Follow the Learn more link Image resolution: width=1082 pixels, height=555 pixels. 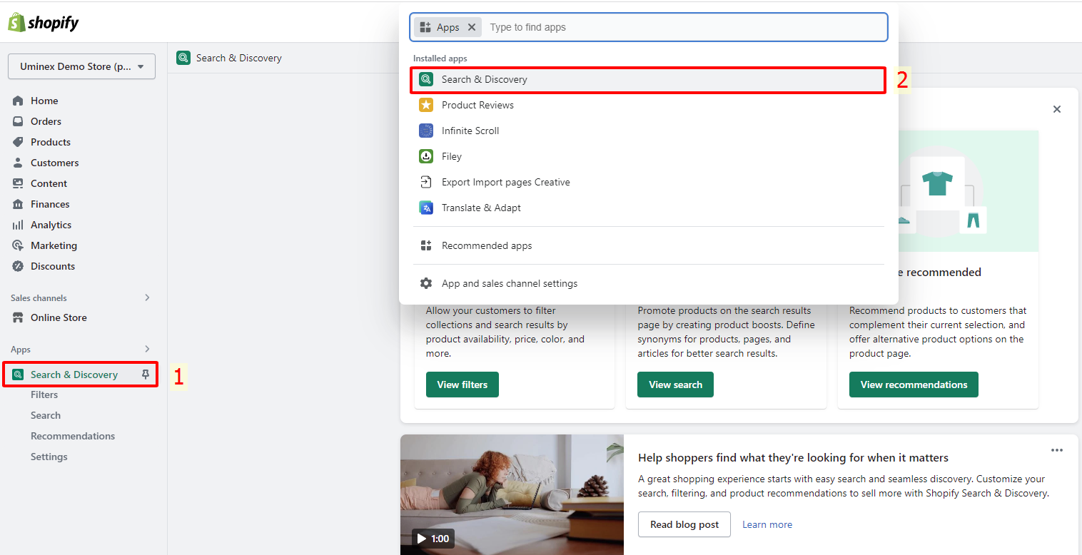point(767,524)
